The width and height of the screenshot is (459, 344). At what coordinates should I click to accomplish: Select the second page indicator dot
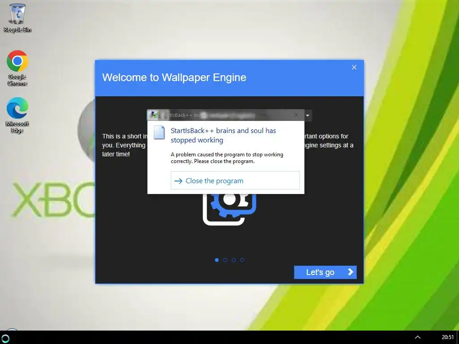(x=225, y=260)
